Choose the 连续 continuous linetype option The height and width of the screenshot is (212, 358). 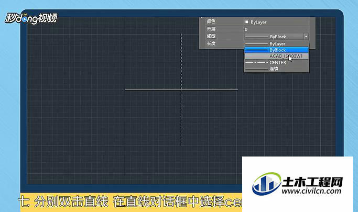point(276,69)
